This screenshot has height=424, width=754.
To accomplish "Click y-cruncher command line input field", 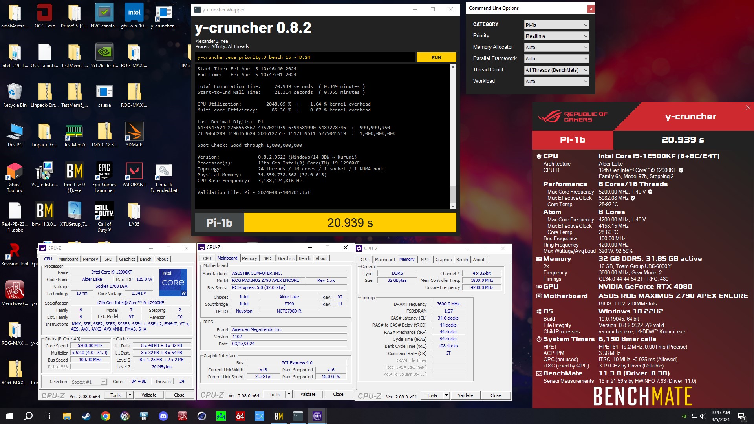I will 305,57.
